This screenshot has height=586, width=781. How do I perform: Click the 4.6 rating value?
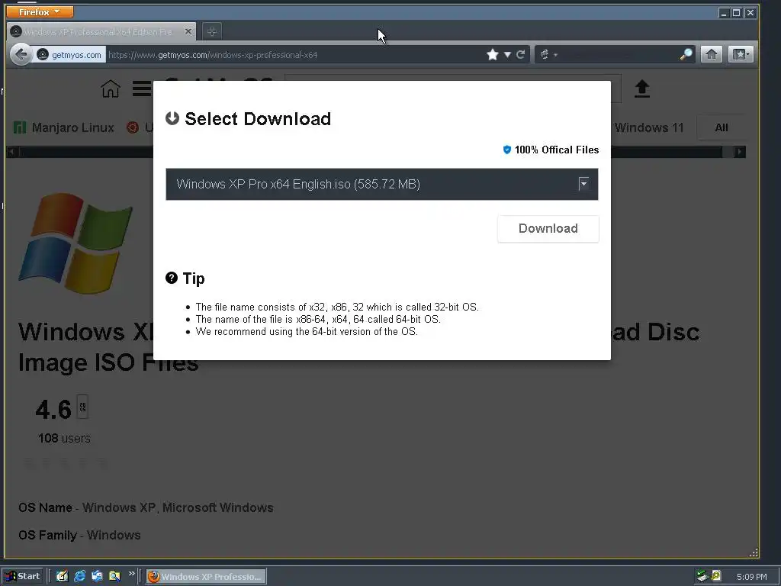click(x=53, y=410)
